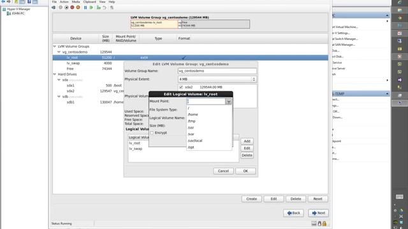Click the keyboard icon in VM status bar
This screenshot has height=229, width=408.
tap(314, 223)
